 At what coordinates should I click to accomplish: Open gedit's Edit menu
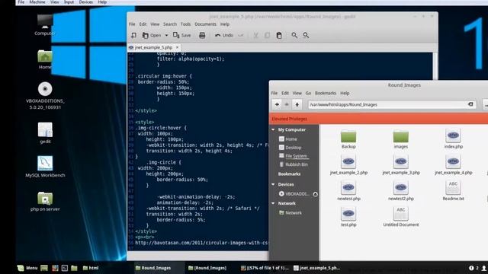tap(143, 24)
